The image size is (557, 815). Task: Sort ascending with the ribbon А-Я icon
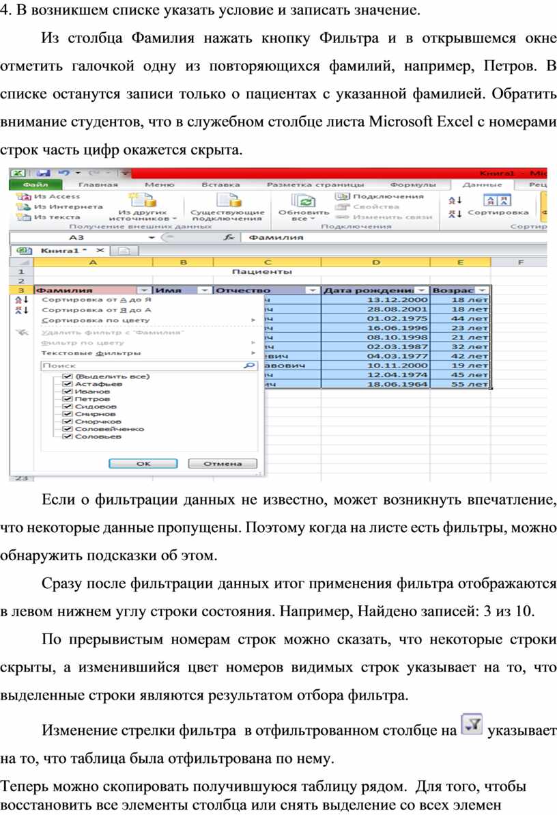(455, 200)
